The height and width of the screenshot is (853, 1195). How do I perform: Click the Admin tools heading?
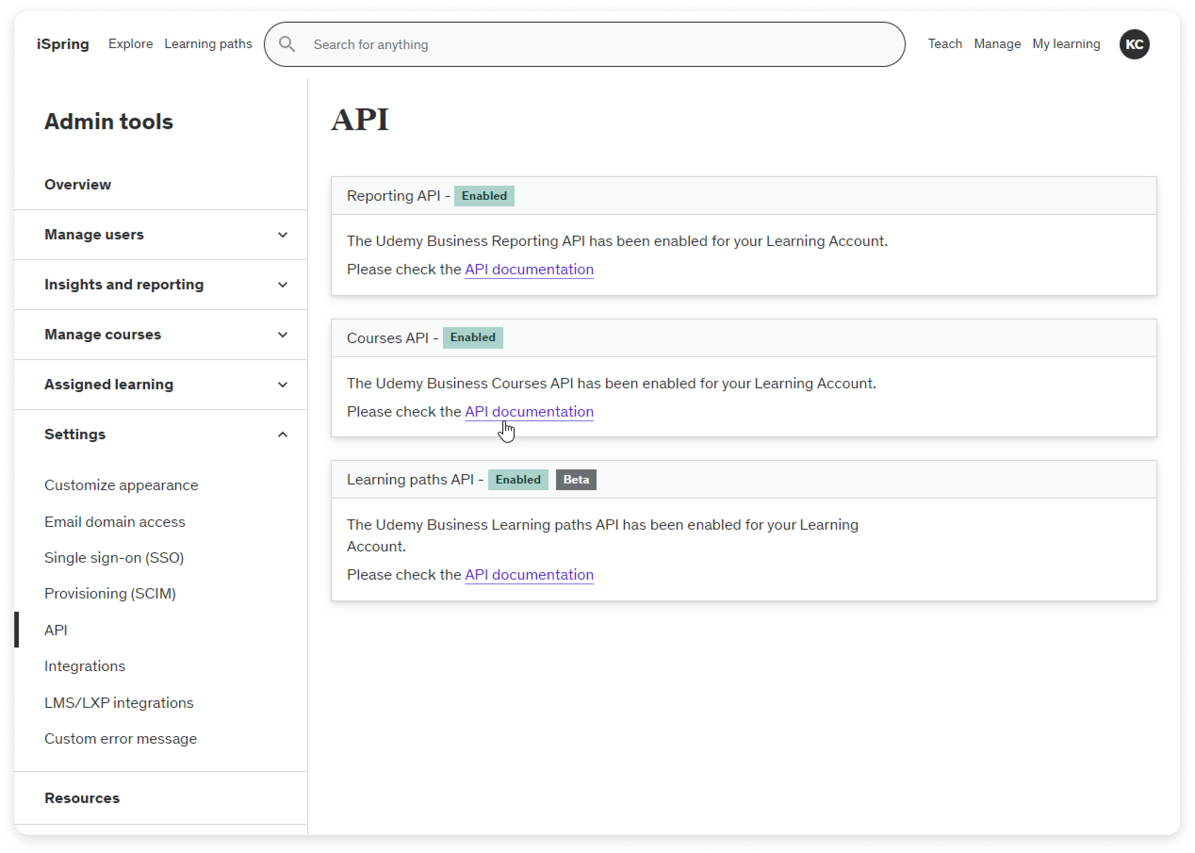pos(109,121)
